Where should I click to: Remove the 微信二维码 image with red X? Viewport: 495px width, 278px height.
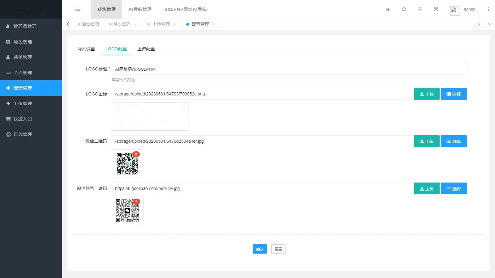coord(136,154)
